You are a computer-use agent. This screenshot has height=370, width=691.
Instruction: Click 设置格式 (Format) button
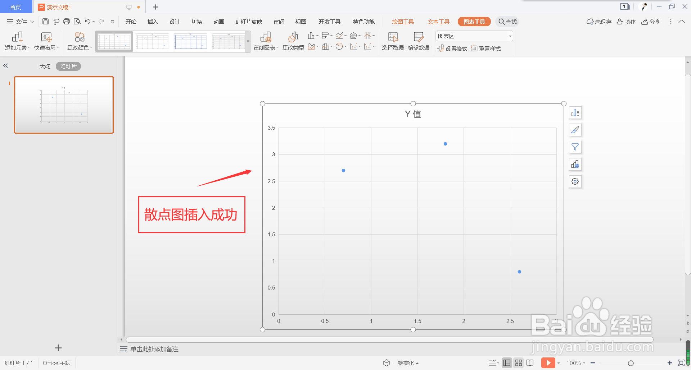click(x=452, y=48)
